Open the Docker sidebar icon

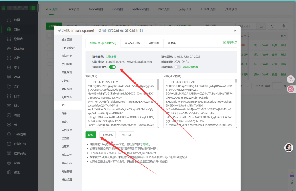point(9,49)
